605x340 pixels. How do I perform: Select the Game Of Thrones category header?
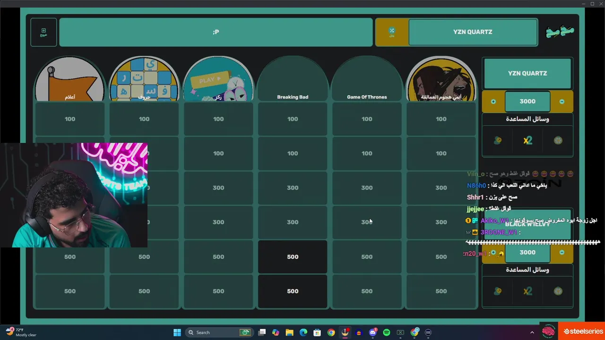(367, 79)
